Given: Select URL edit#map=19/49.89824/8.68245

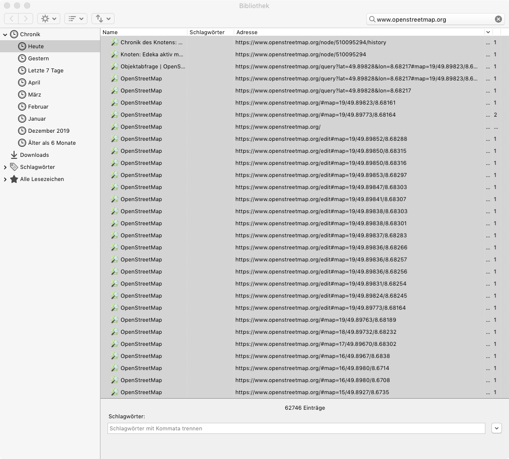Looking at the screenshot, I should tap(321, 296).
